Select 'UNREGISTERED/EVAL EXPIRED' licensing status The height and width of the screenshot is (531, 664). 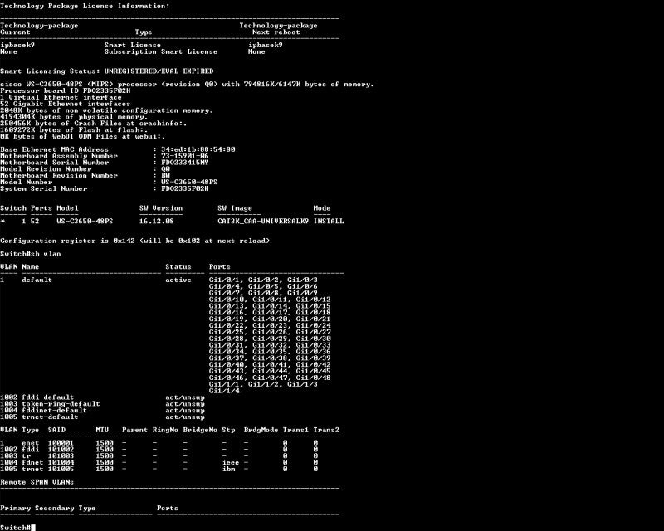tap(159, 71)
